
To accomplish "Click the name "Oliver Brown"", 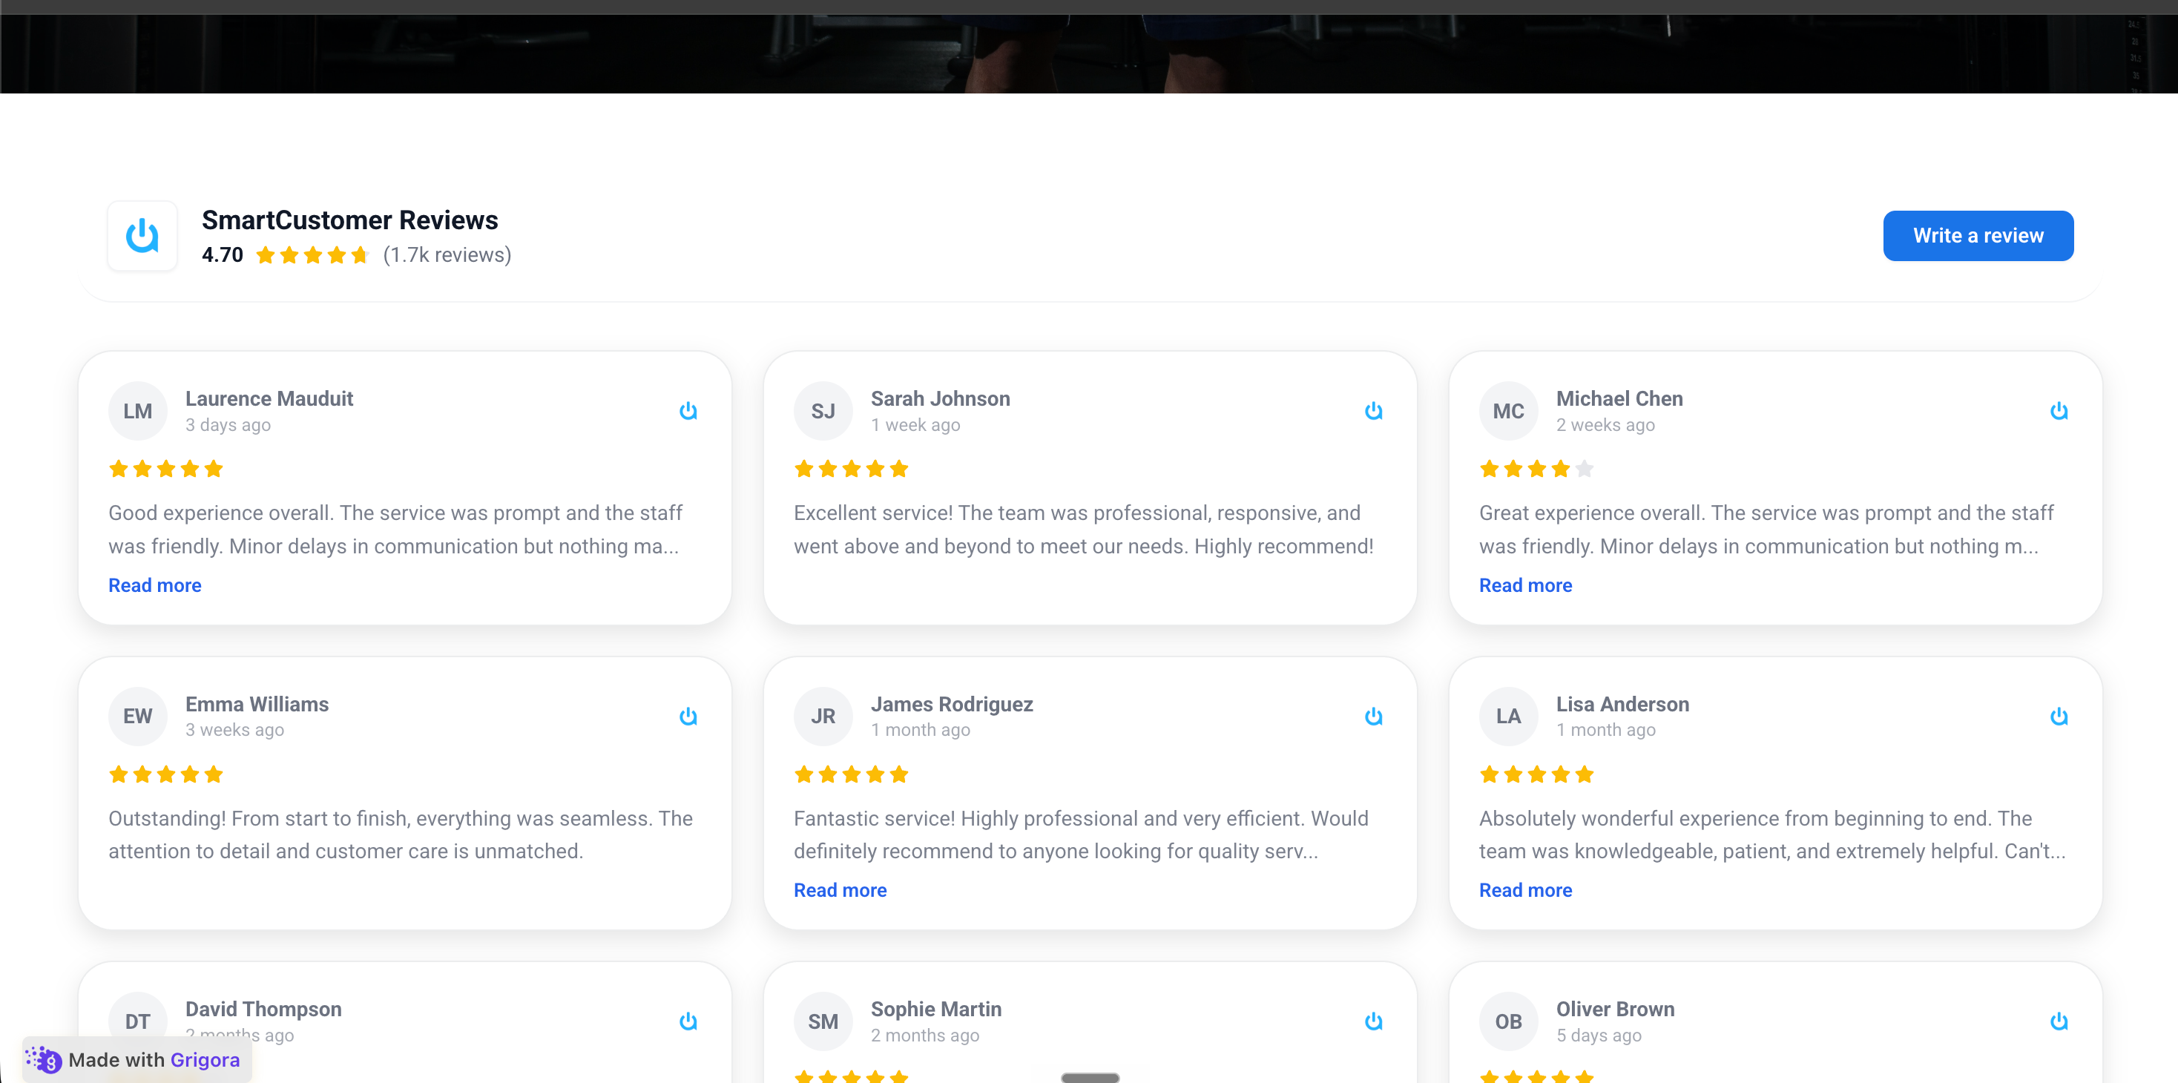I will [x=1615, y=1009].
